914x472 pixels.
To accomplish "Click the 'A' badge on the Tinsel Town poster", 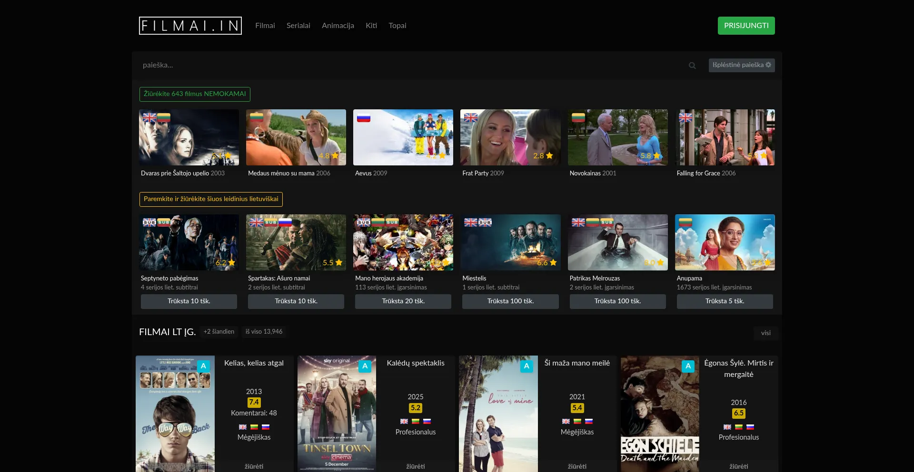I will click(365, 366).
